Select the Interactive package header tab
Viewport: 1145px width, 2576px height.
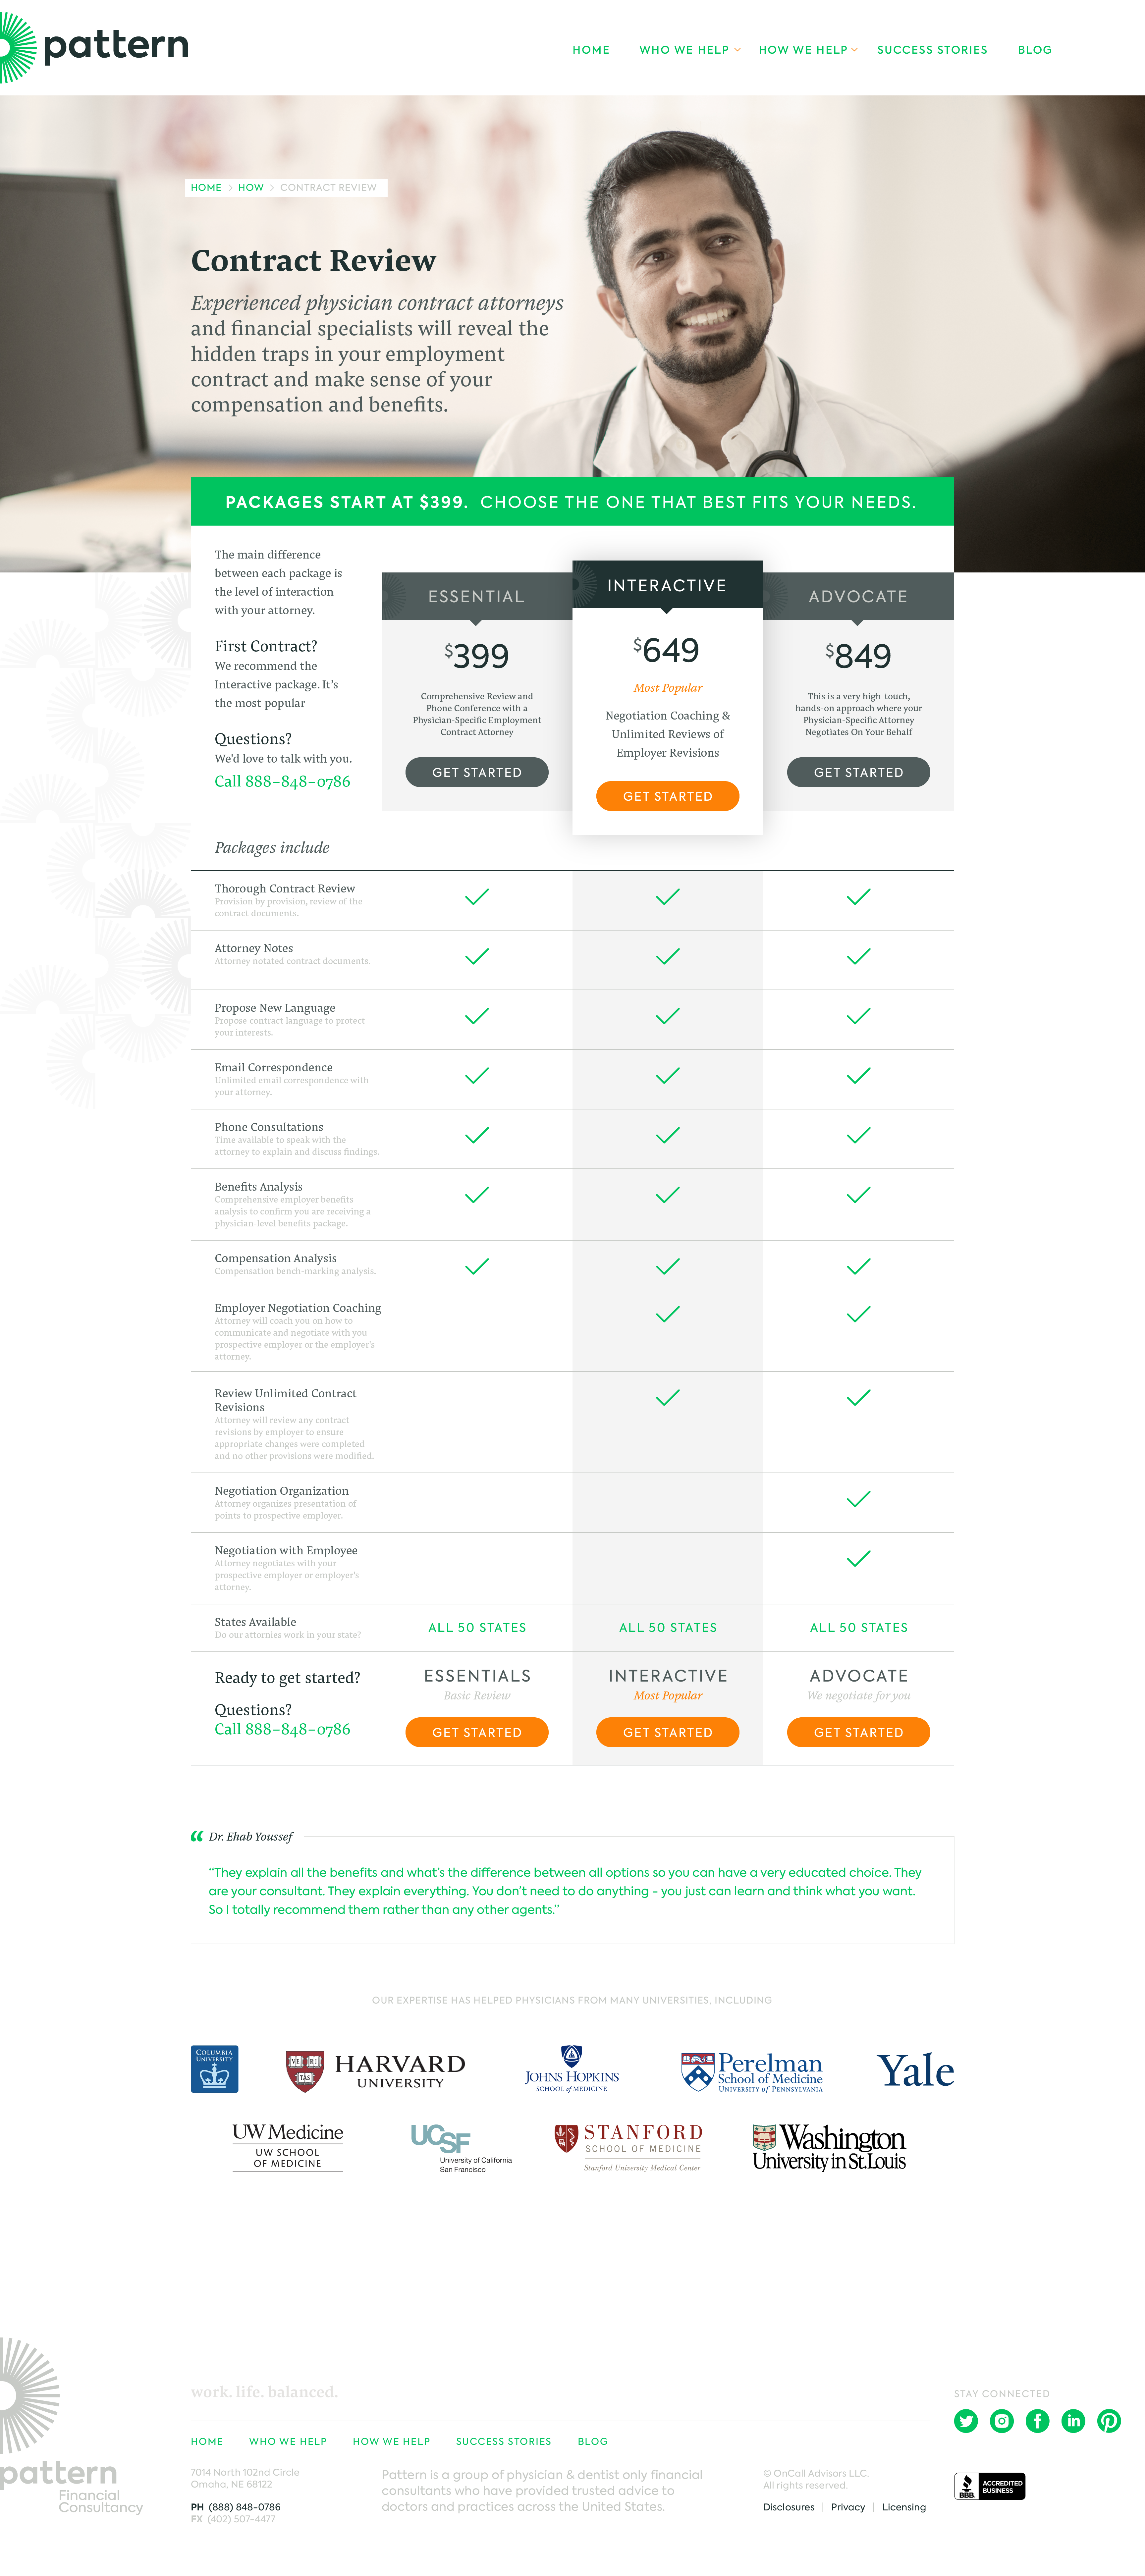point(667,586)
